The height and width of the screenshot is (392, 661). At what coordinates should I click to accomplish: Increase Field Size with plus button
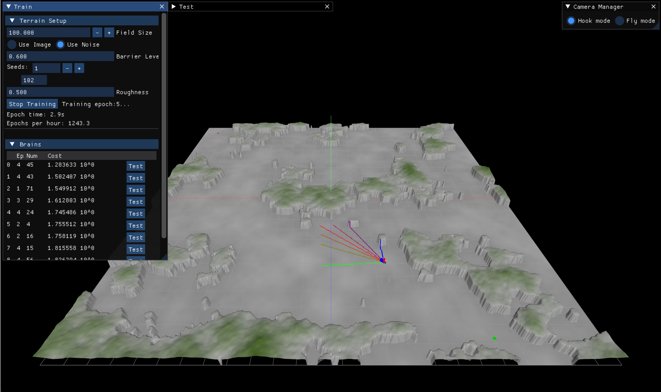point(109,33)
